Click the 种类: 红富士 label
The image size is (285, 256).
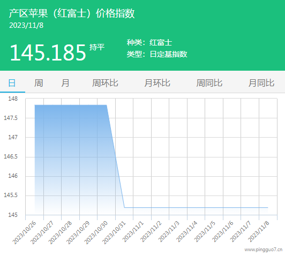pos(149,43)
